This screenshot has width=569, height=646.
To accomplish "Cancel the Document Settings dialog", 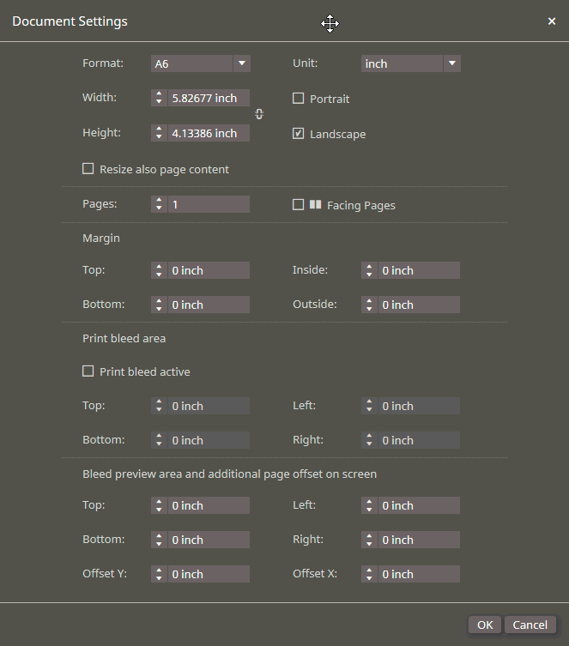I will [x=530, y=625].
